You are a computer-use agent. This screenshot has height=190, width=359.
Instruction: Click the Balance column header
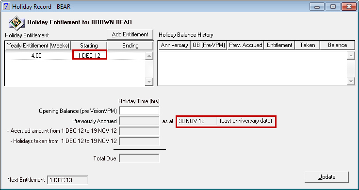(337, 45)
